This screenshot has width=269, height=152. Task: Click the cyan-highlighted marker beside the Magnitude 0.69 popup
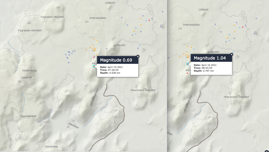click(x=94, y=66)
